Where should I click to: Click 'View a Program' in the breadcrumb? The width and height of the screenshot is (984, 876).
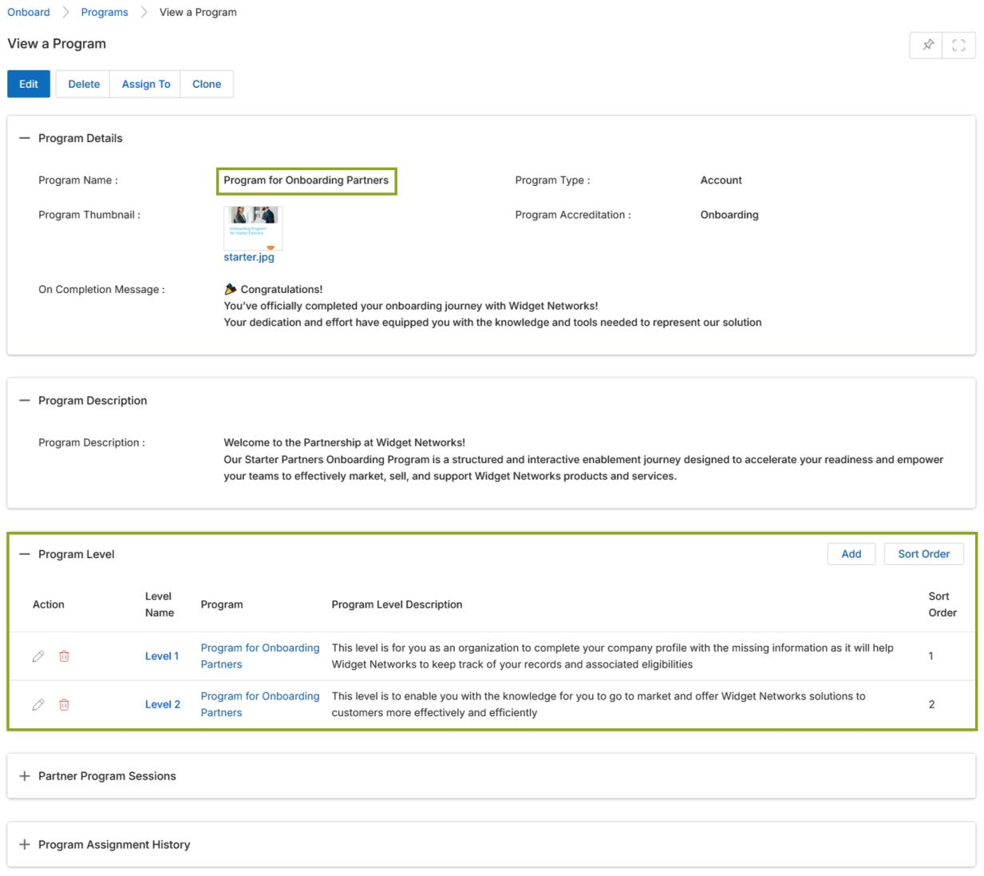198,12
